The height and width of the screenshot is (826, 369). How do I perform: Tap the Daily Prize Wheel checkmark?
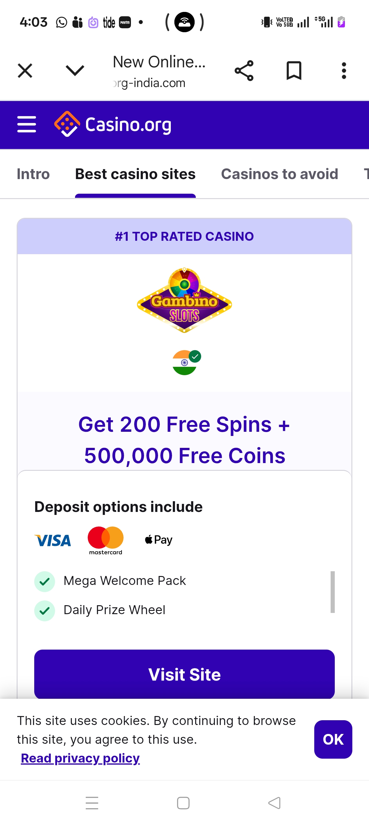(45, 611)
